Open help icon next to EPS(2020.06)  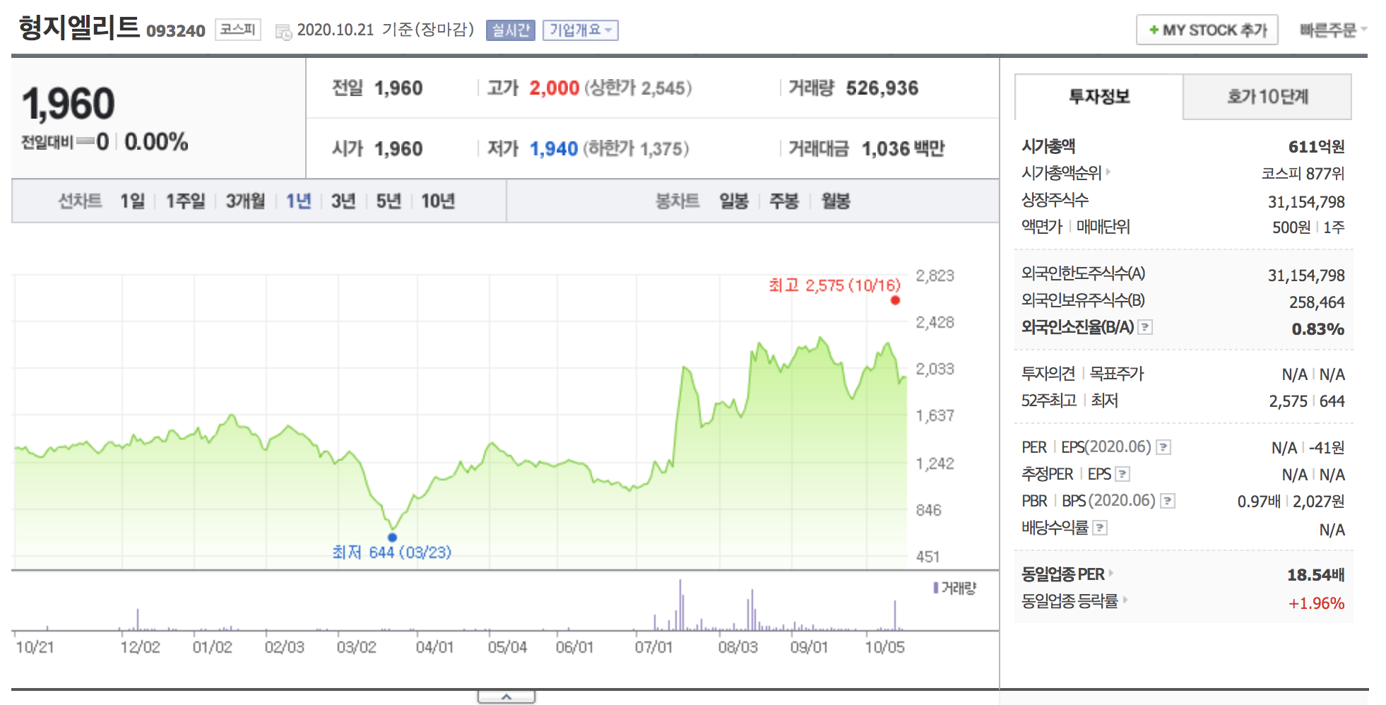click(1163, 447)
